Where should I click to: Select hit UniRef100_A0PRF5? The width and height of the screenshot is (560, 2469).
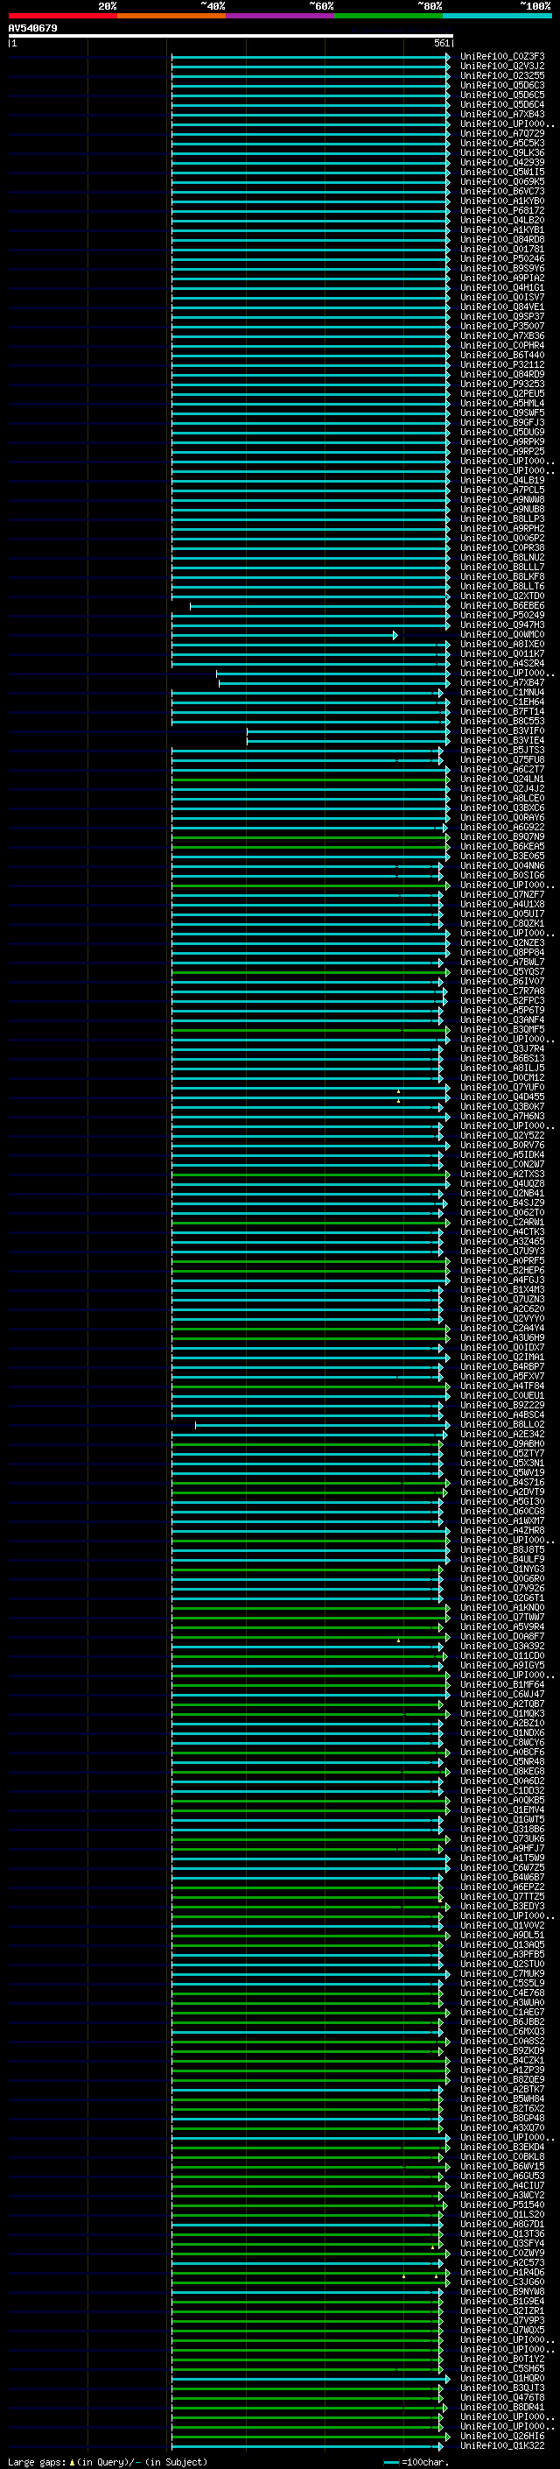(501, 1260)
